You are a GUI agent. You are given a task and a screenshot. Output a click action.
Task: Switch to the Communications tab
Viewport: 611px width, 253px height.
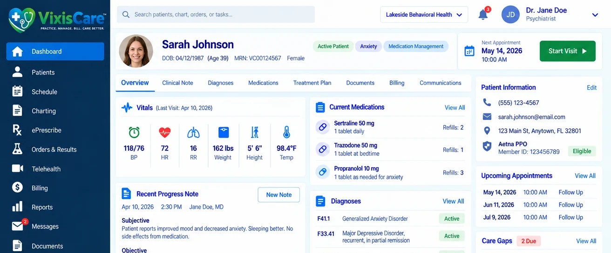point(440,83)
